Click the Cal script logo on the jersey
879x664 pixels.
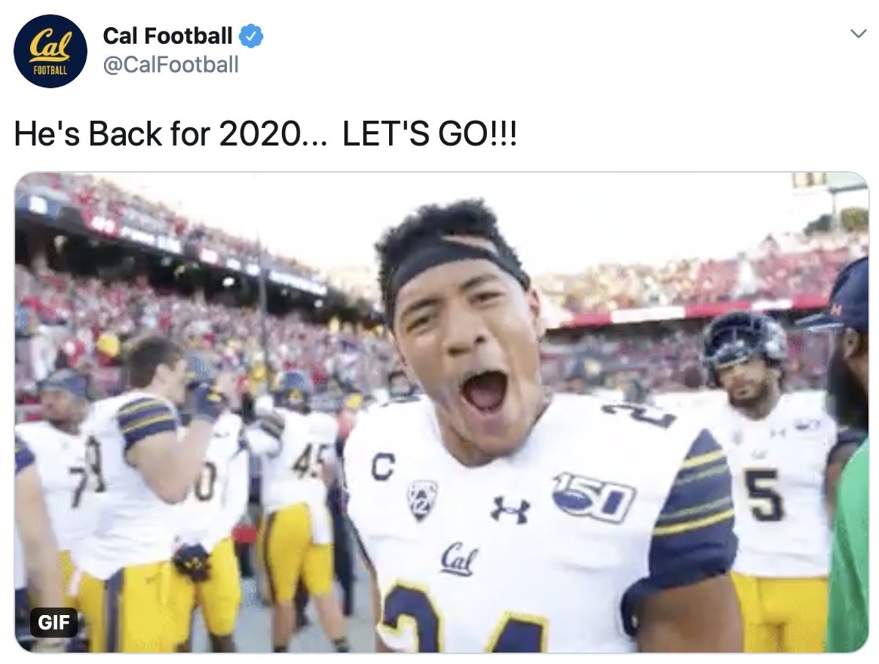[x=459, y=559]
